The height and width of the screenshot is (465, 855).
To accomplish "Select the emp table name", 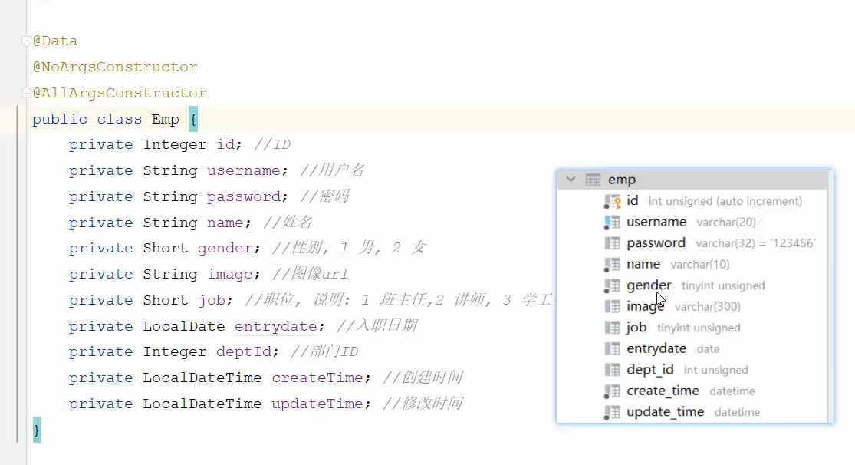I will tap(621, 180).
